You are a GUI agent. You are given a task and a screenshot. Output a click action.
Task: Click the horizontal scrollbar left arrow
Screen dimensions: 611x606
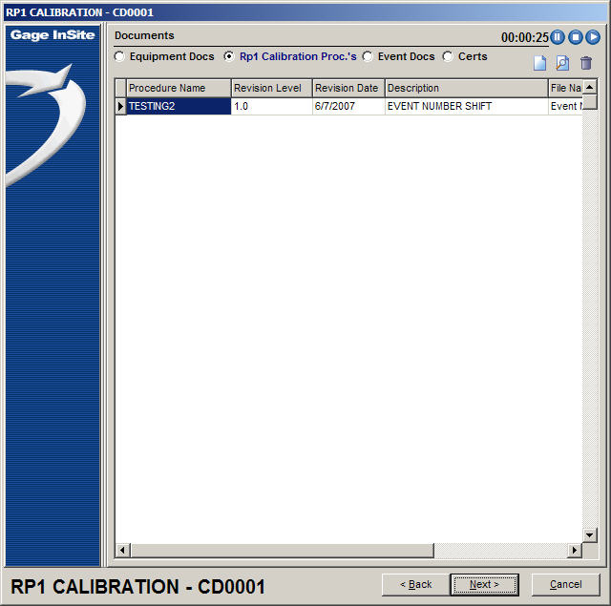(122, 551)
